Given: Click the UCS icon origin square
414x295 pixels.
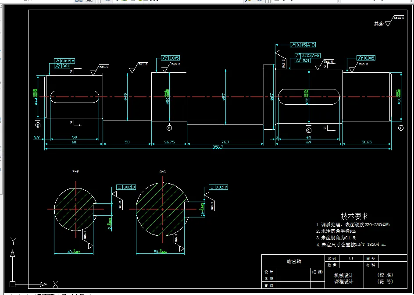Looking at the screenshot, I should coord(12,284).
